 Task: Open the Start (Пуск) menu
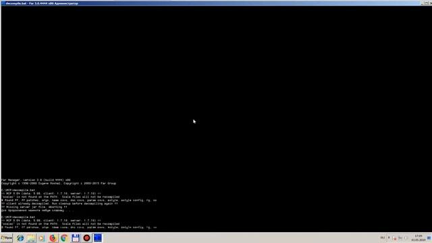click(x=7, y=238)
